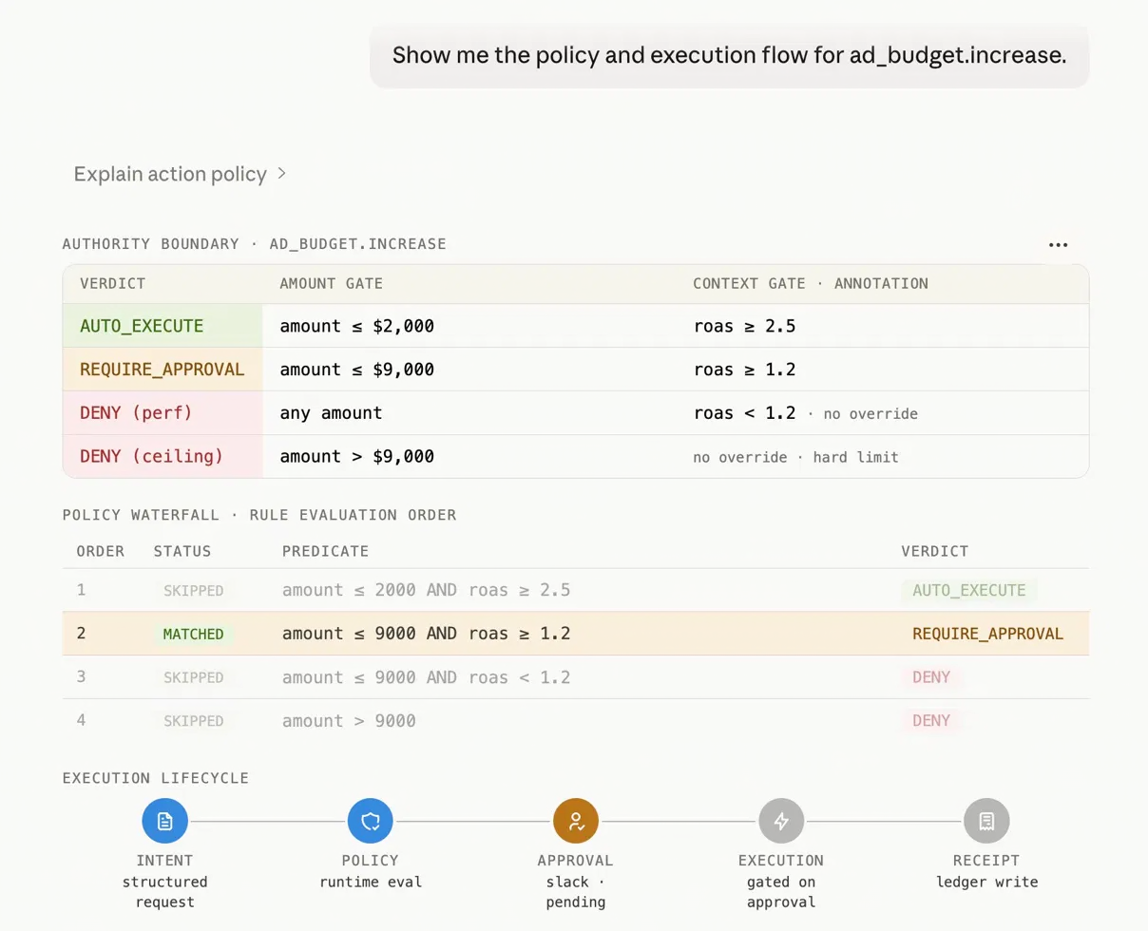
Task: Click the amount ≤ $2,000 cell
Action: [356, 326]
